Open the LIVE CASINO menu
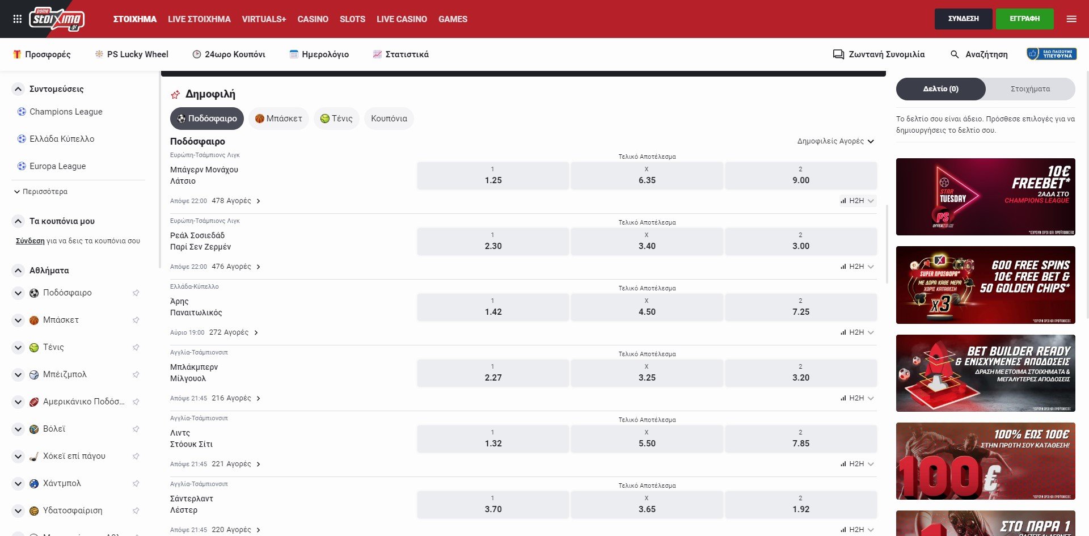Screen dimensions: 1089x536 tap(402, 19)
